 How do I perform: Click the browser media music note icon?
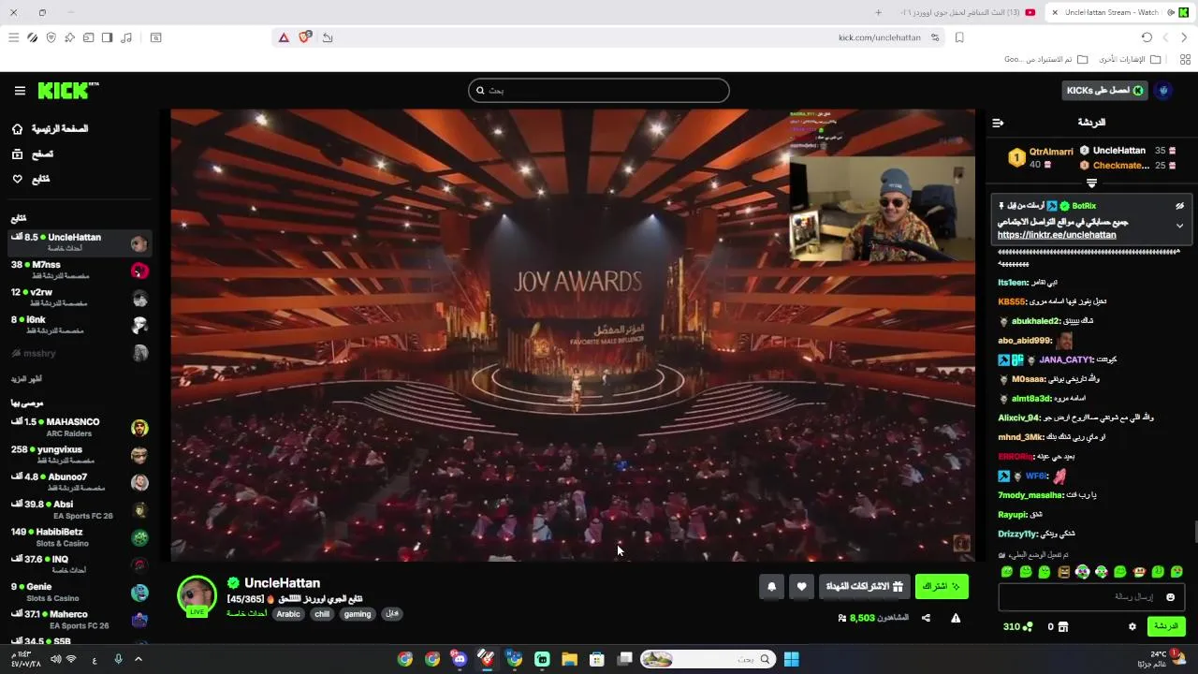point(126,37)
